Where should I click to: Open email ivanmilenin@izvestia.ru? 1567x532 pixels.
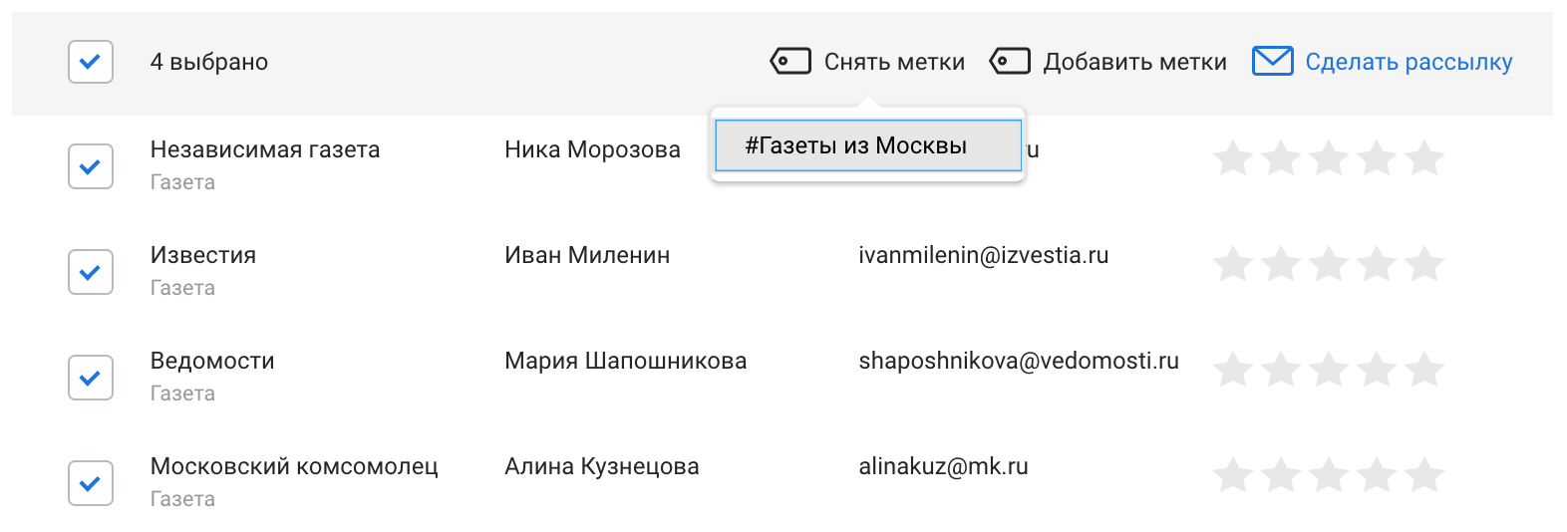[x=983, y=255]
